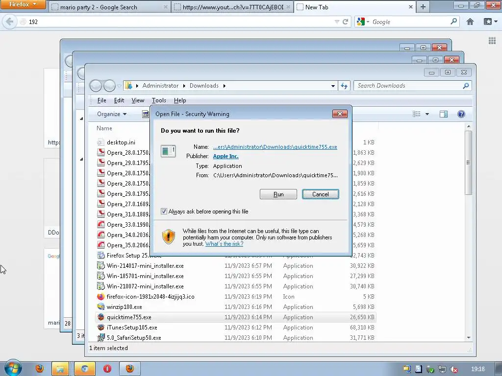Expand the arrow after Administrator breadcrumb
Image resolution: width=502 pixels, height=376 pixels.
coord(184,86)
